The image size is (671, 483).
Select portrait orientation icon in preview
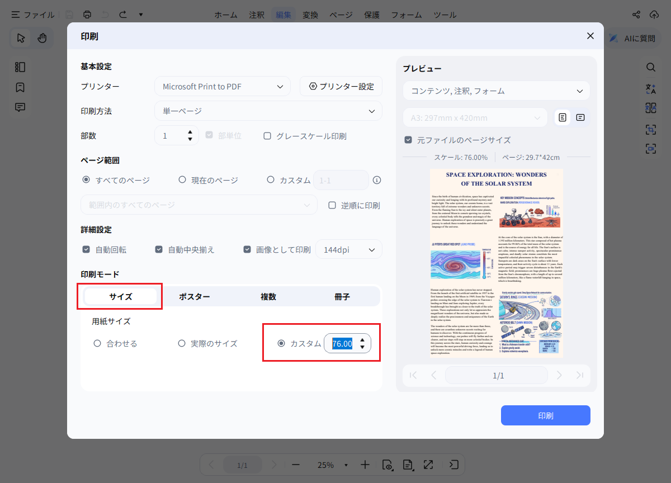[x=563, y=117]
